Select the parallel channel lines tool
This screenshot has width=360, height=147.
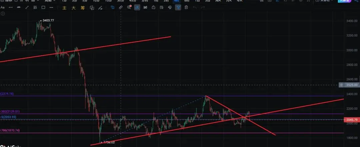click(x=35, y=8)
